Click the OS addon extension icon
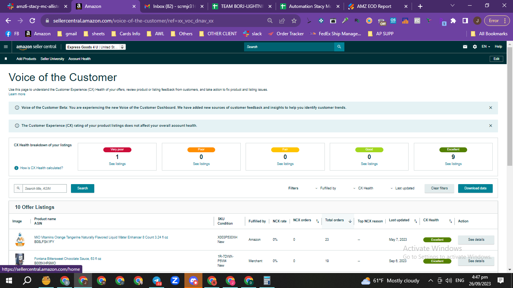This screenshot has width=513, height=288. point(393,21)
